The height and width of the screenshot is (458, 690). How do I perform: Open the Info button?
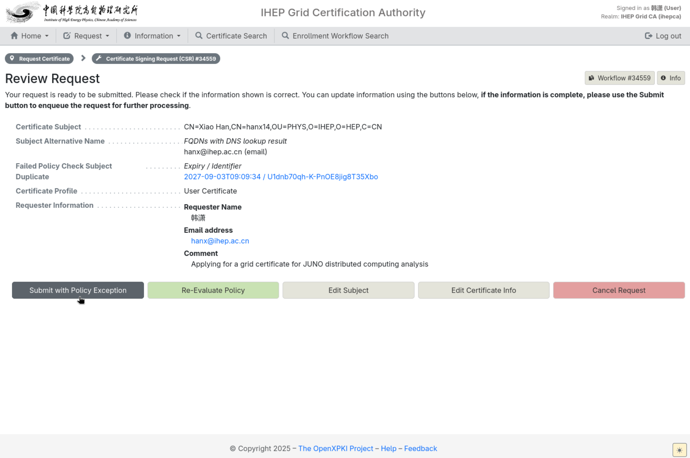point(671,78)
